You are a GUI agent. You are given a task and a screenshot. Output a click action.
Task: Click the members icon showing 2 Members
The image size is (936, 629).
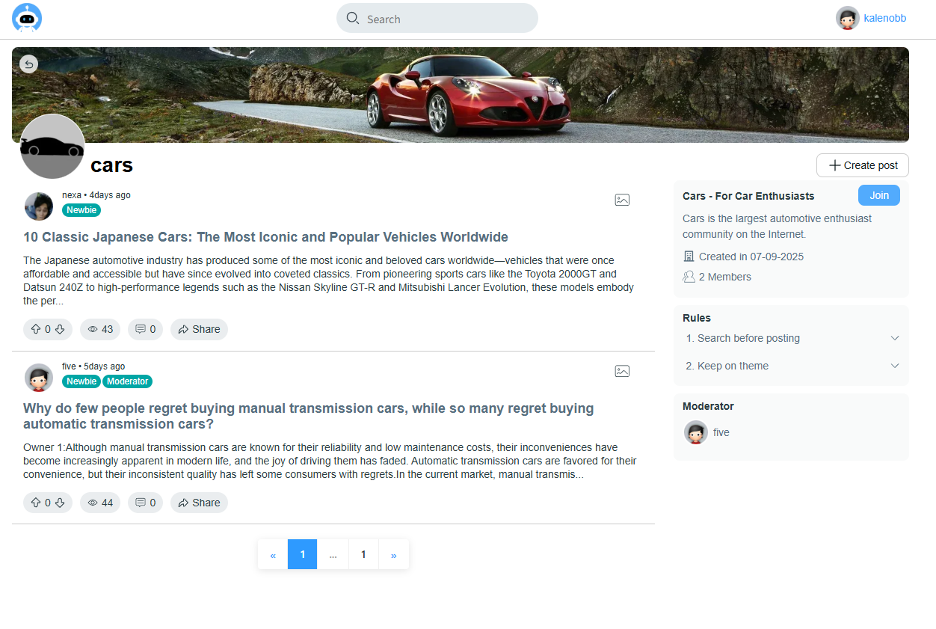pyautogui.click(x=689, y=276)
